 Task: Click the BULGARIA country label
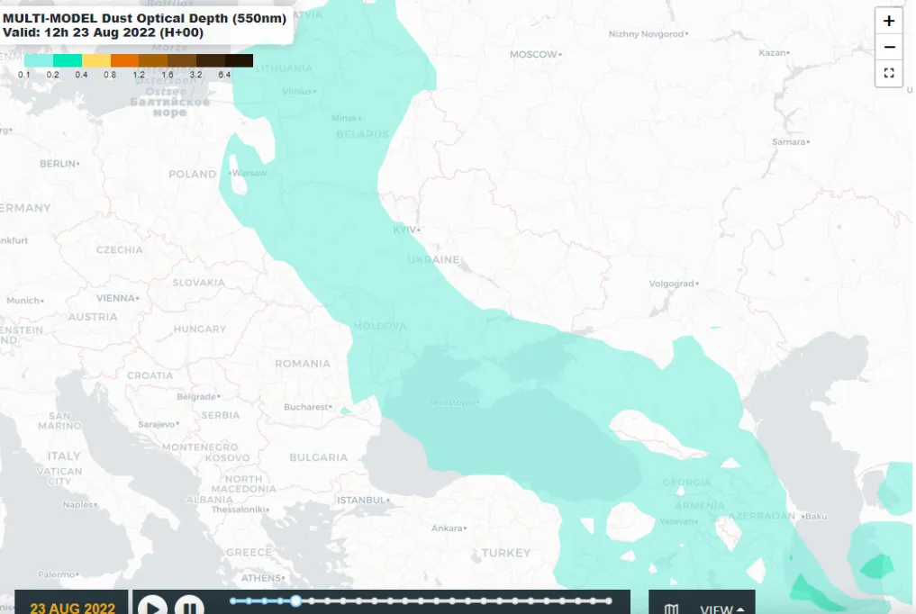pyautogui.click(x=318, y=457)
